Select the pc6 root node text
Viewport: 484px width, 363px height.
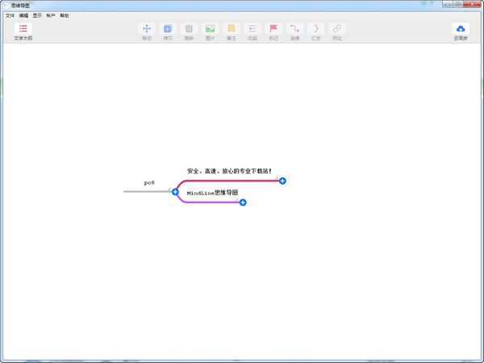pos(149,183)
